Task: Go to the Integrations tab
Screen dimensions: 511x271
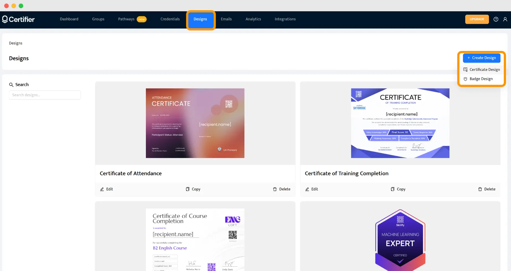Action: click(x=285, y=19)
